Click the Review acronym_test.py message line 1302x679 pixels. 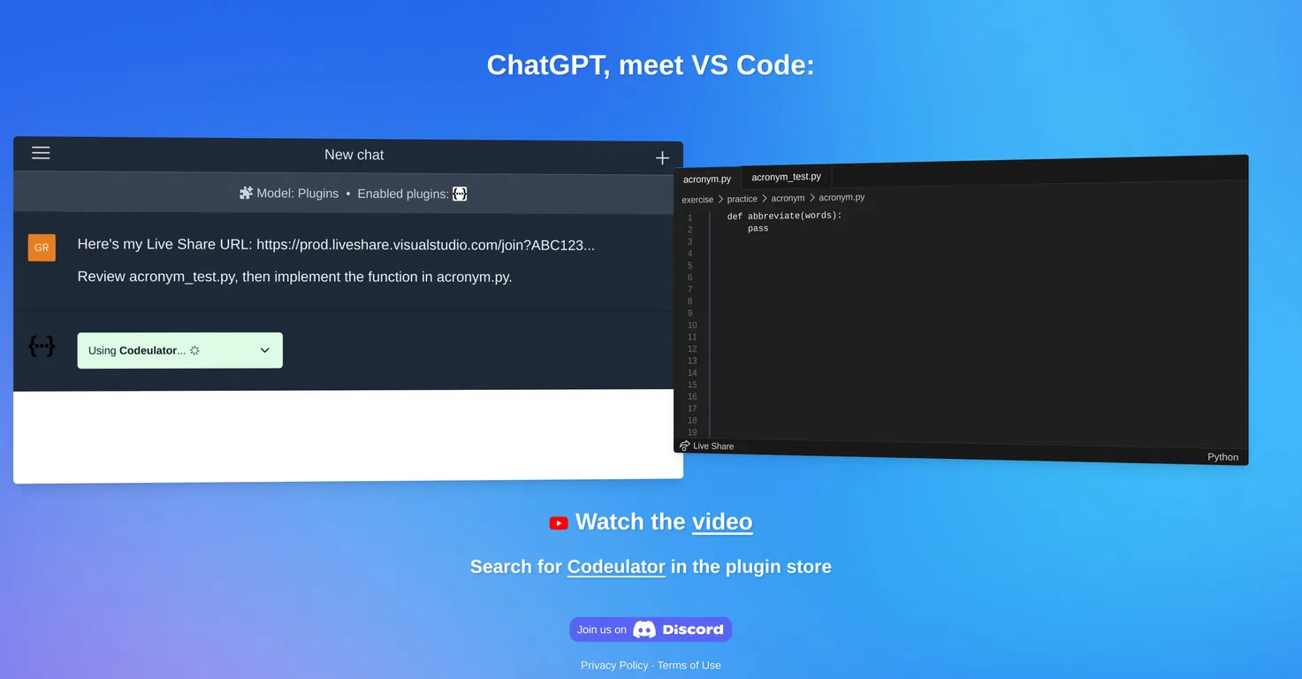294,277
